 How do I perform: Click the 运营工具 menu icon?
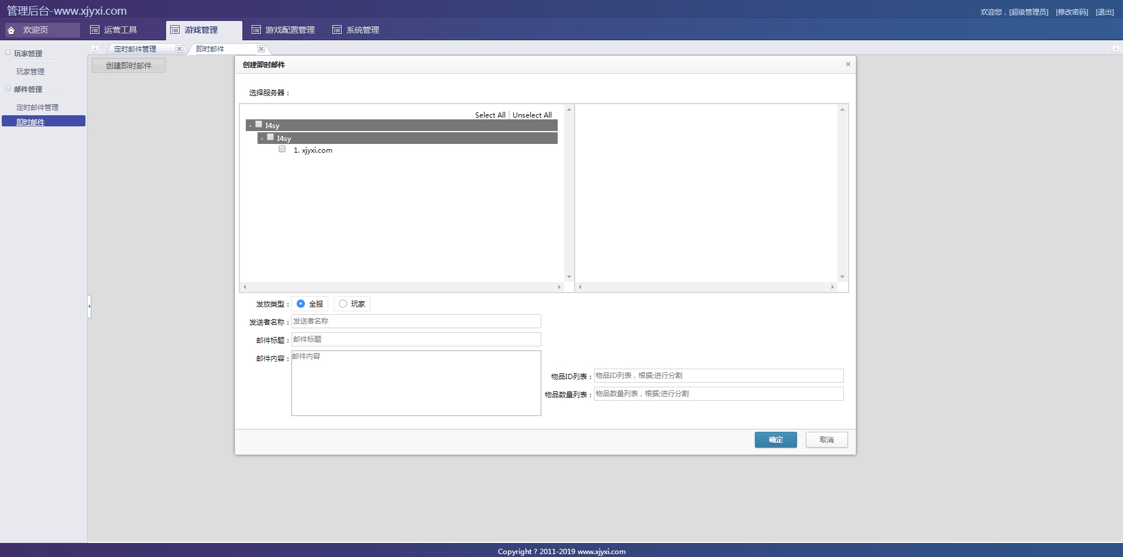pos(95,30)
